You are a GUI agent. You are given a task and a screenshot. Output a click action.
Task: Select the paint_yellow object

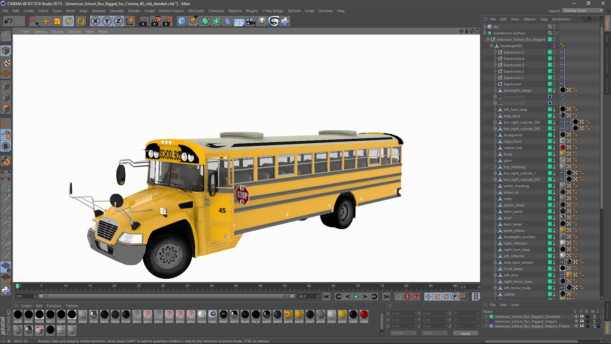point(514,231)
